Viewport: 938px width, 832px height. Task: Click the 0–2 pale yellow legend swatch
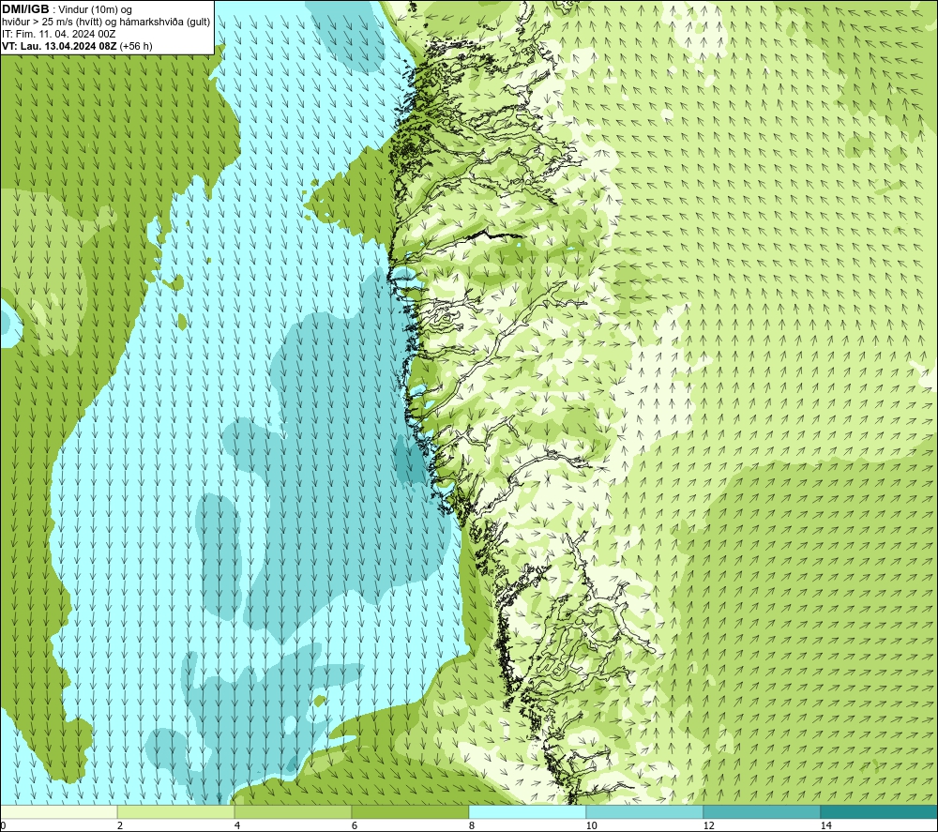coord(58,811)
